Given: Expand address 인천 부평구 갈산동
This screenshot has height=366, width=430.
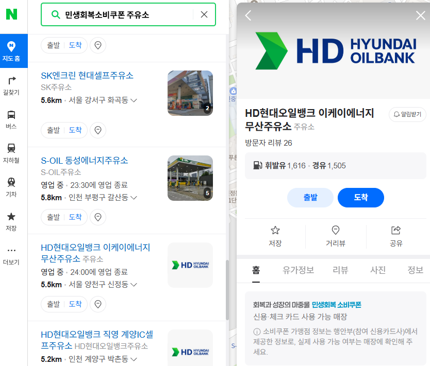Looking at the screenshot, I should point(103,197).
